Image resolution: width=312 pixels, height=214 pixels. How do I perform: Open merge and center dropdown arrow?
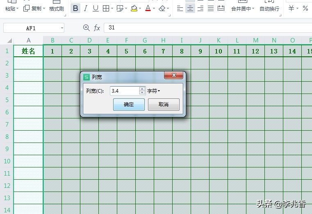tap(253, 9)
